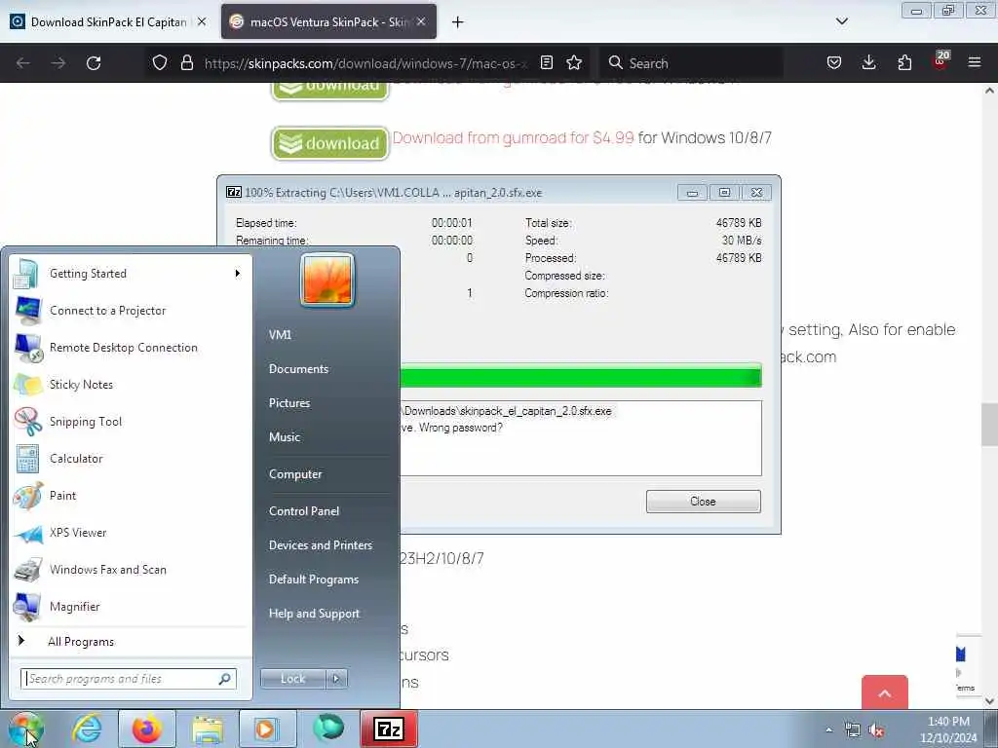Open the list all tabs dropdown
The image size is (998, 748).
(841, 21)
